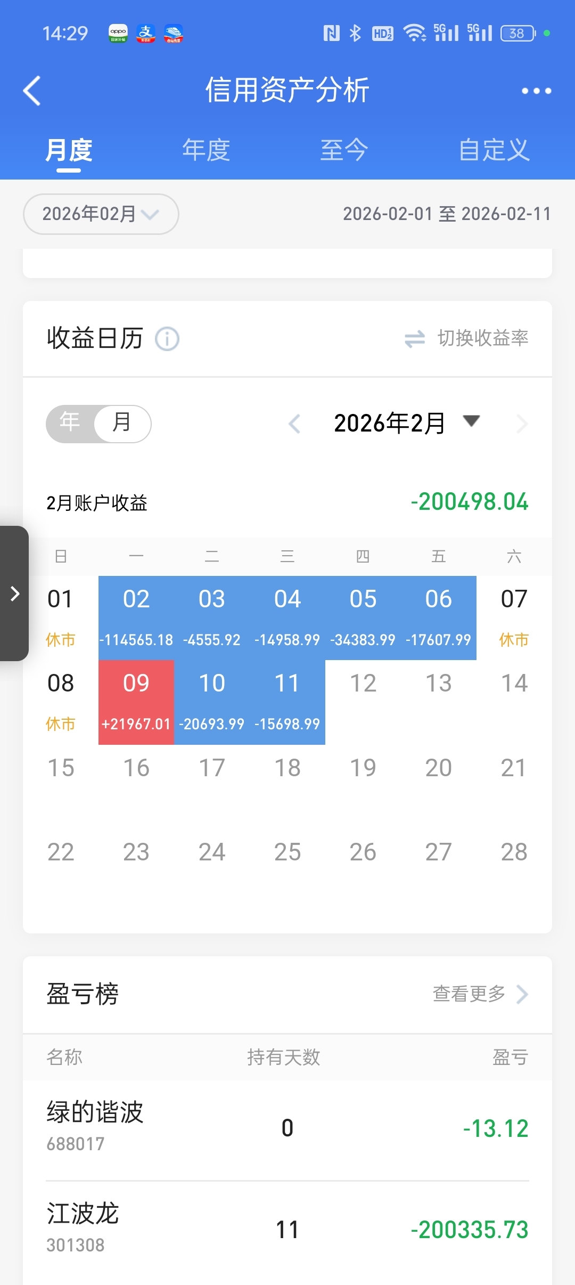Open the 2026年02月 month selector dropdown

101,214
